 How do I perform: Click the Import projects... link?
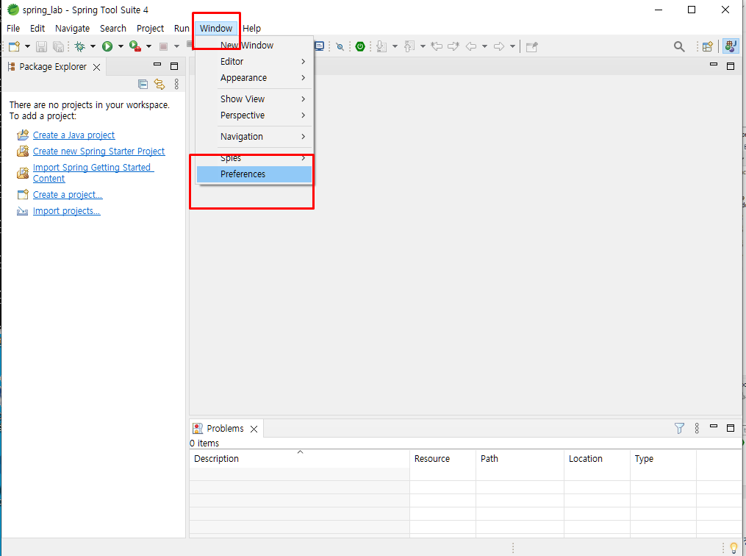click(x=67, y=211)
